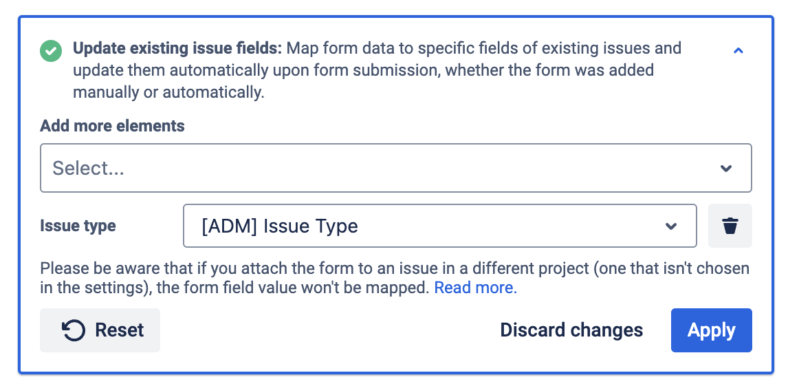Screen dimensions: 788x384
Task: Click the selected [ADM] Issue Type value text
Action: pos(280,226)
